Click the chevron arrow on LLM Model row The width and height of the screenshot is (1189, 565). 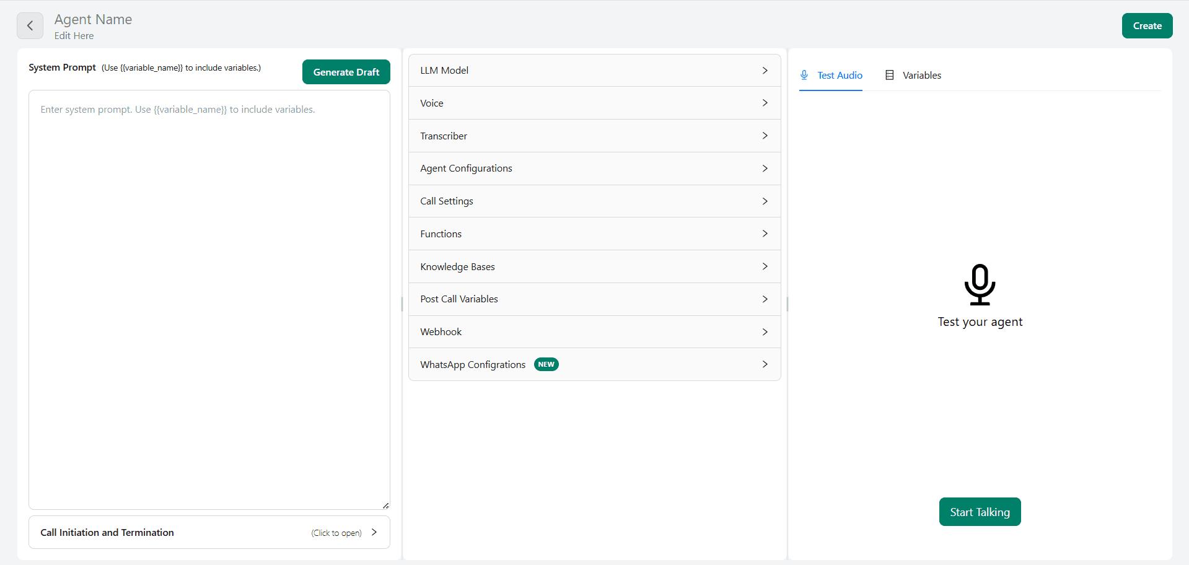(x=765, y=71)
